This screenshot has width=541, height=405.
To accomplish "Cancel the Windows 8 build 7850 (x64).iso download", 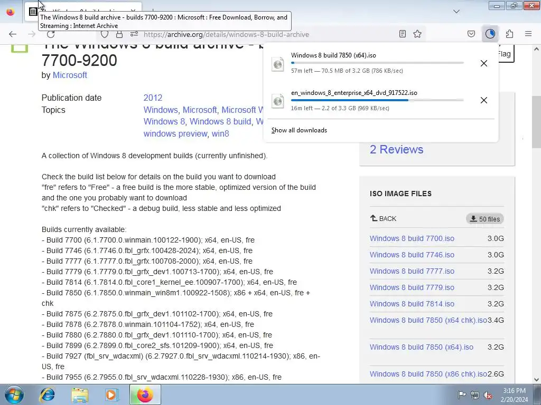I will [x=484, y=63].
